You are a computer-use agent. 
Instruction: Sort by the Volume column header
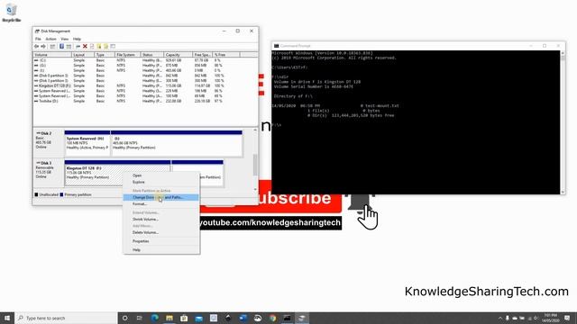click(52, 55)
